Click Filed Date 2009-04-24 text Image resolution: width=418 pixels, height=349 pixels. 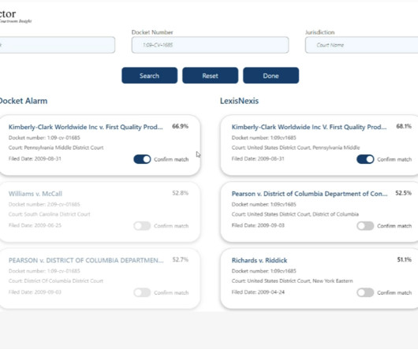[x=258, y=292]
